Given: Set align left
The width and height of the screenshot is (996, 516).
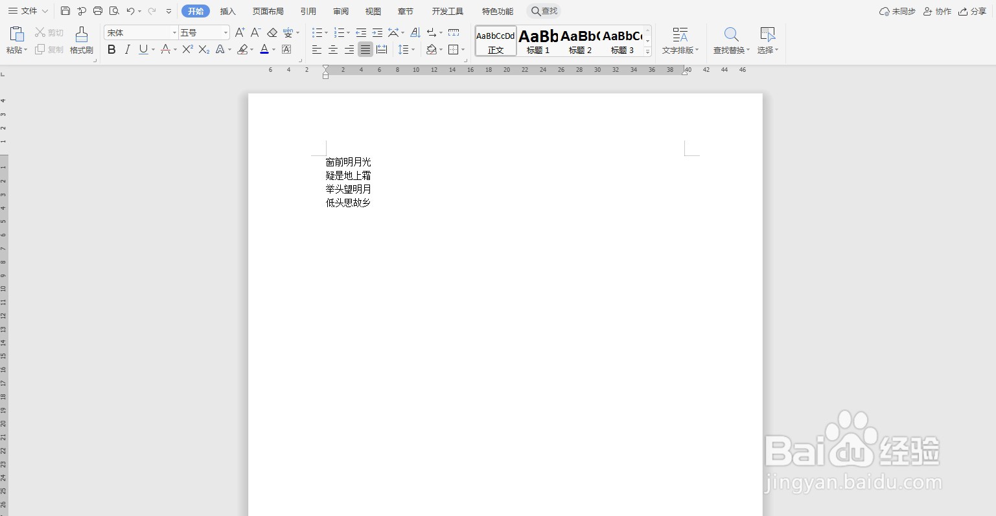Looking at the screenshot, I should (x=317, y=49).
